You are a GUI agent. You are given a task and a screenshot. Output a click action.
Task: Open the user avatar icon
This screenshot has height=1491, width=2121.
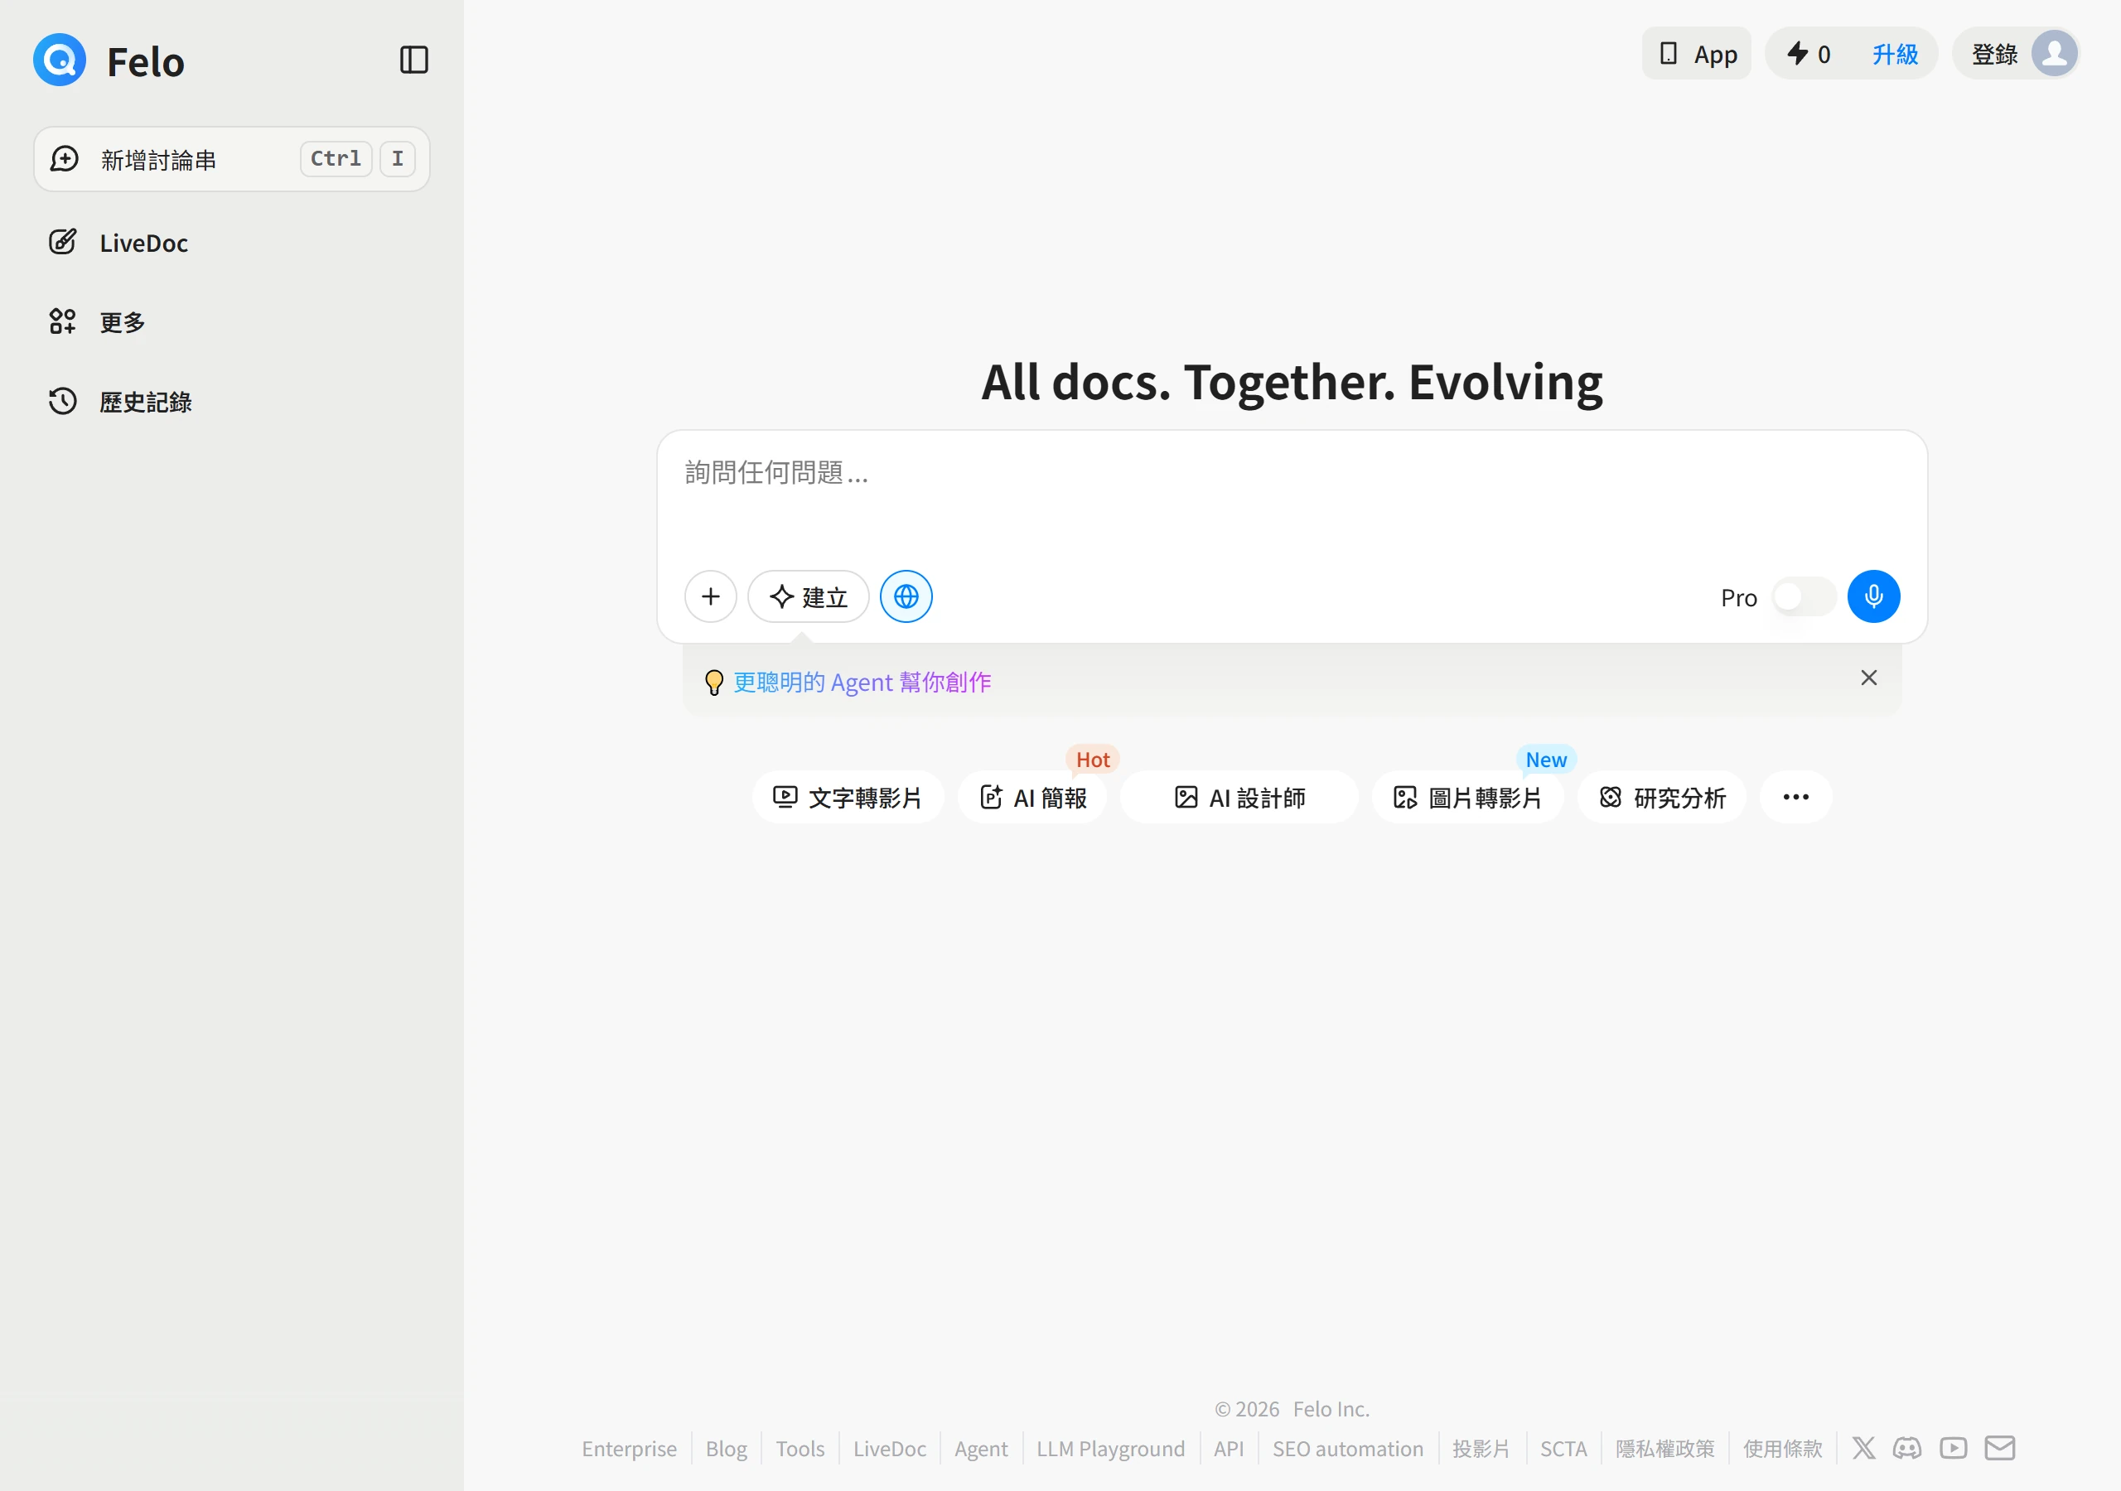(x=2055, y=54)
